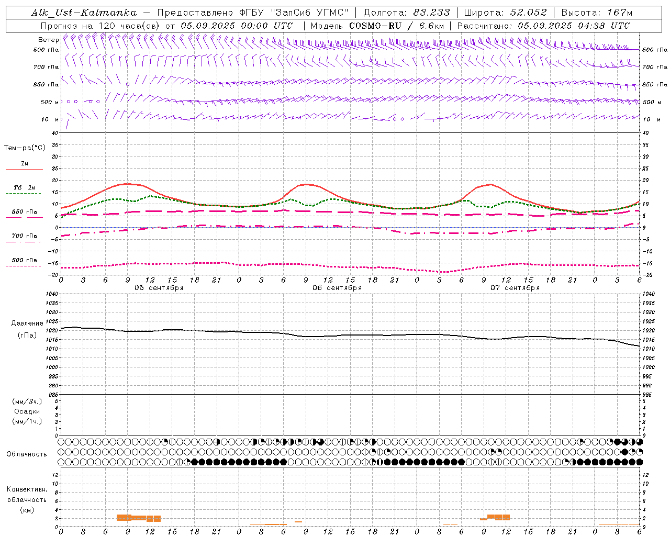Click the Конвективн. label
670x536 pixels.
[x=27, y=489]
